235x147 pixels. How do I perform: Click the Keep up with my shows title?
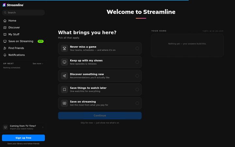point(86,60)
